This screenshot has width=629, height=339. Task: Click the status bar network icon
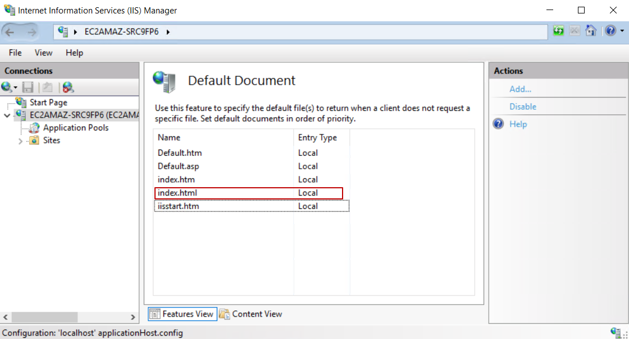(616, 332)
